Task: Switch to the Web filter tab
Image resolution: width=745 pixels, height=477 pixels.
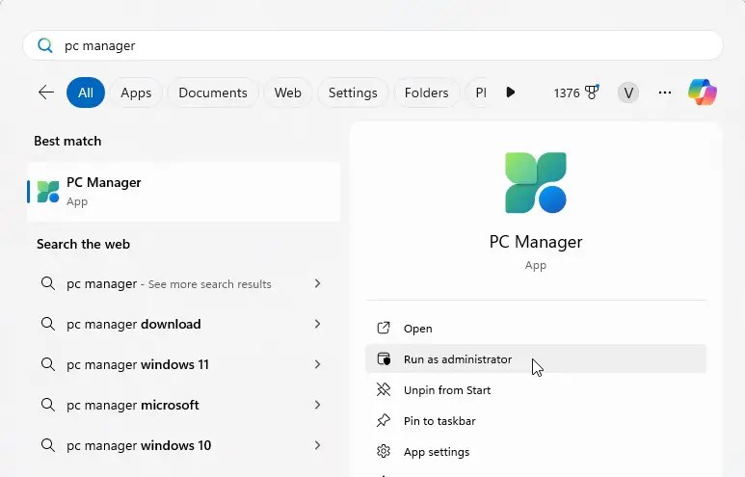Action: pos(287,93)
